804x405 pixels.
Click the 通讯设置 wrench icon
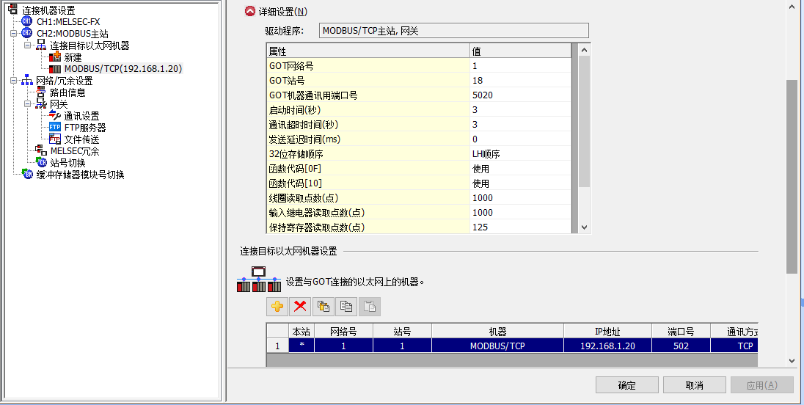point(55,116)
